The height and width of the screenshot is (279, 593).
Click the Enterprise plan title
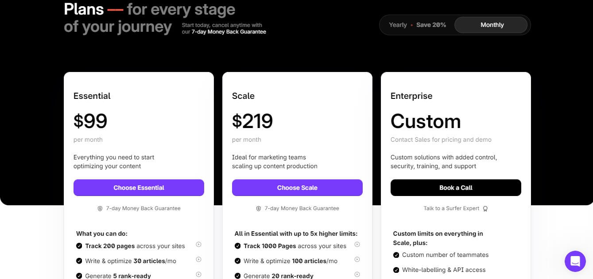pos(411,96)
